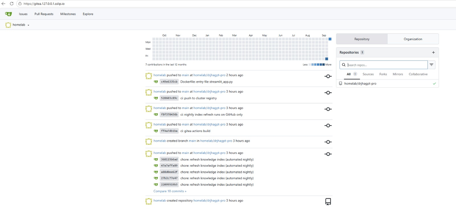Click commit icon for nightly index push

click(328, 109)
